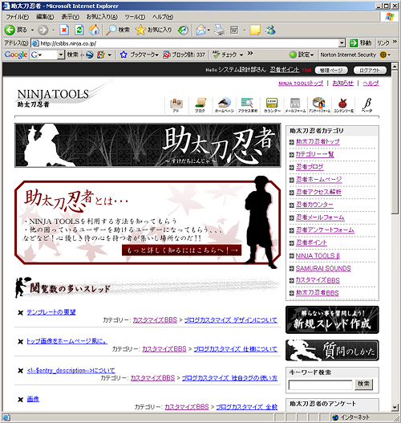The image size is (401, 423).
Task: Click Google toolbar Bookmarks star icon
Action: (x=124, y=55)
